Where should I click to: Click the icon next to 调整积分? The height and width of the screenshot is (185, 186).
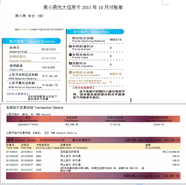tap(70, 63)
